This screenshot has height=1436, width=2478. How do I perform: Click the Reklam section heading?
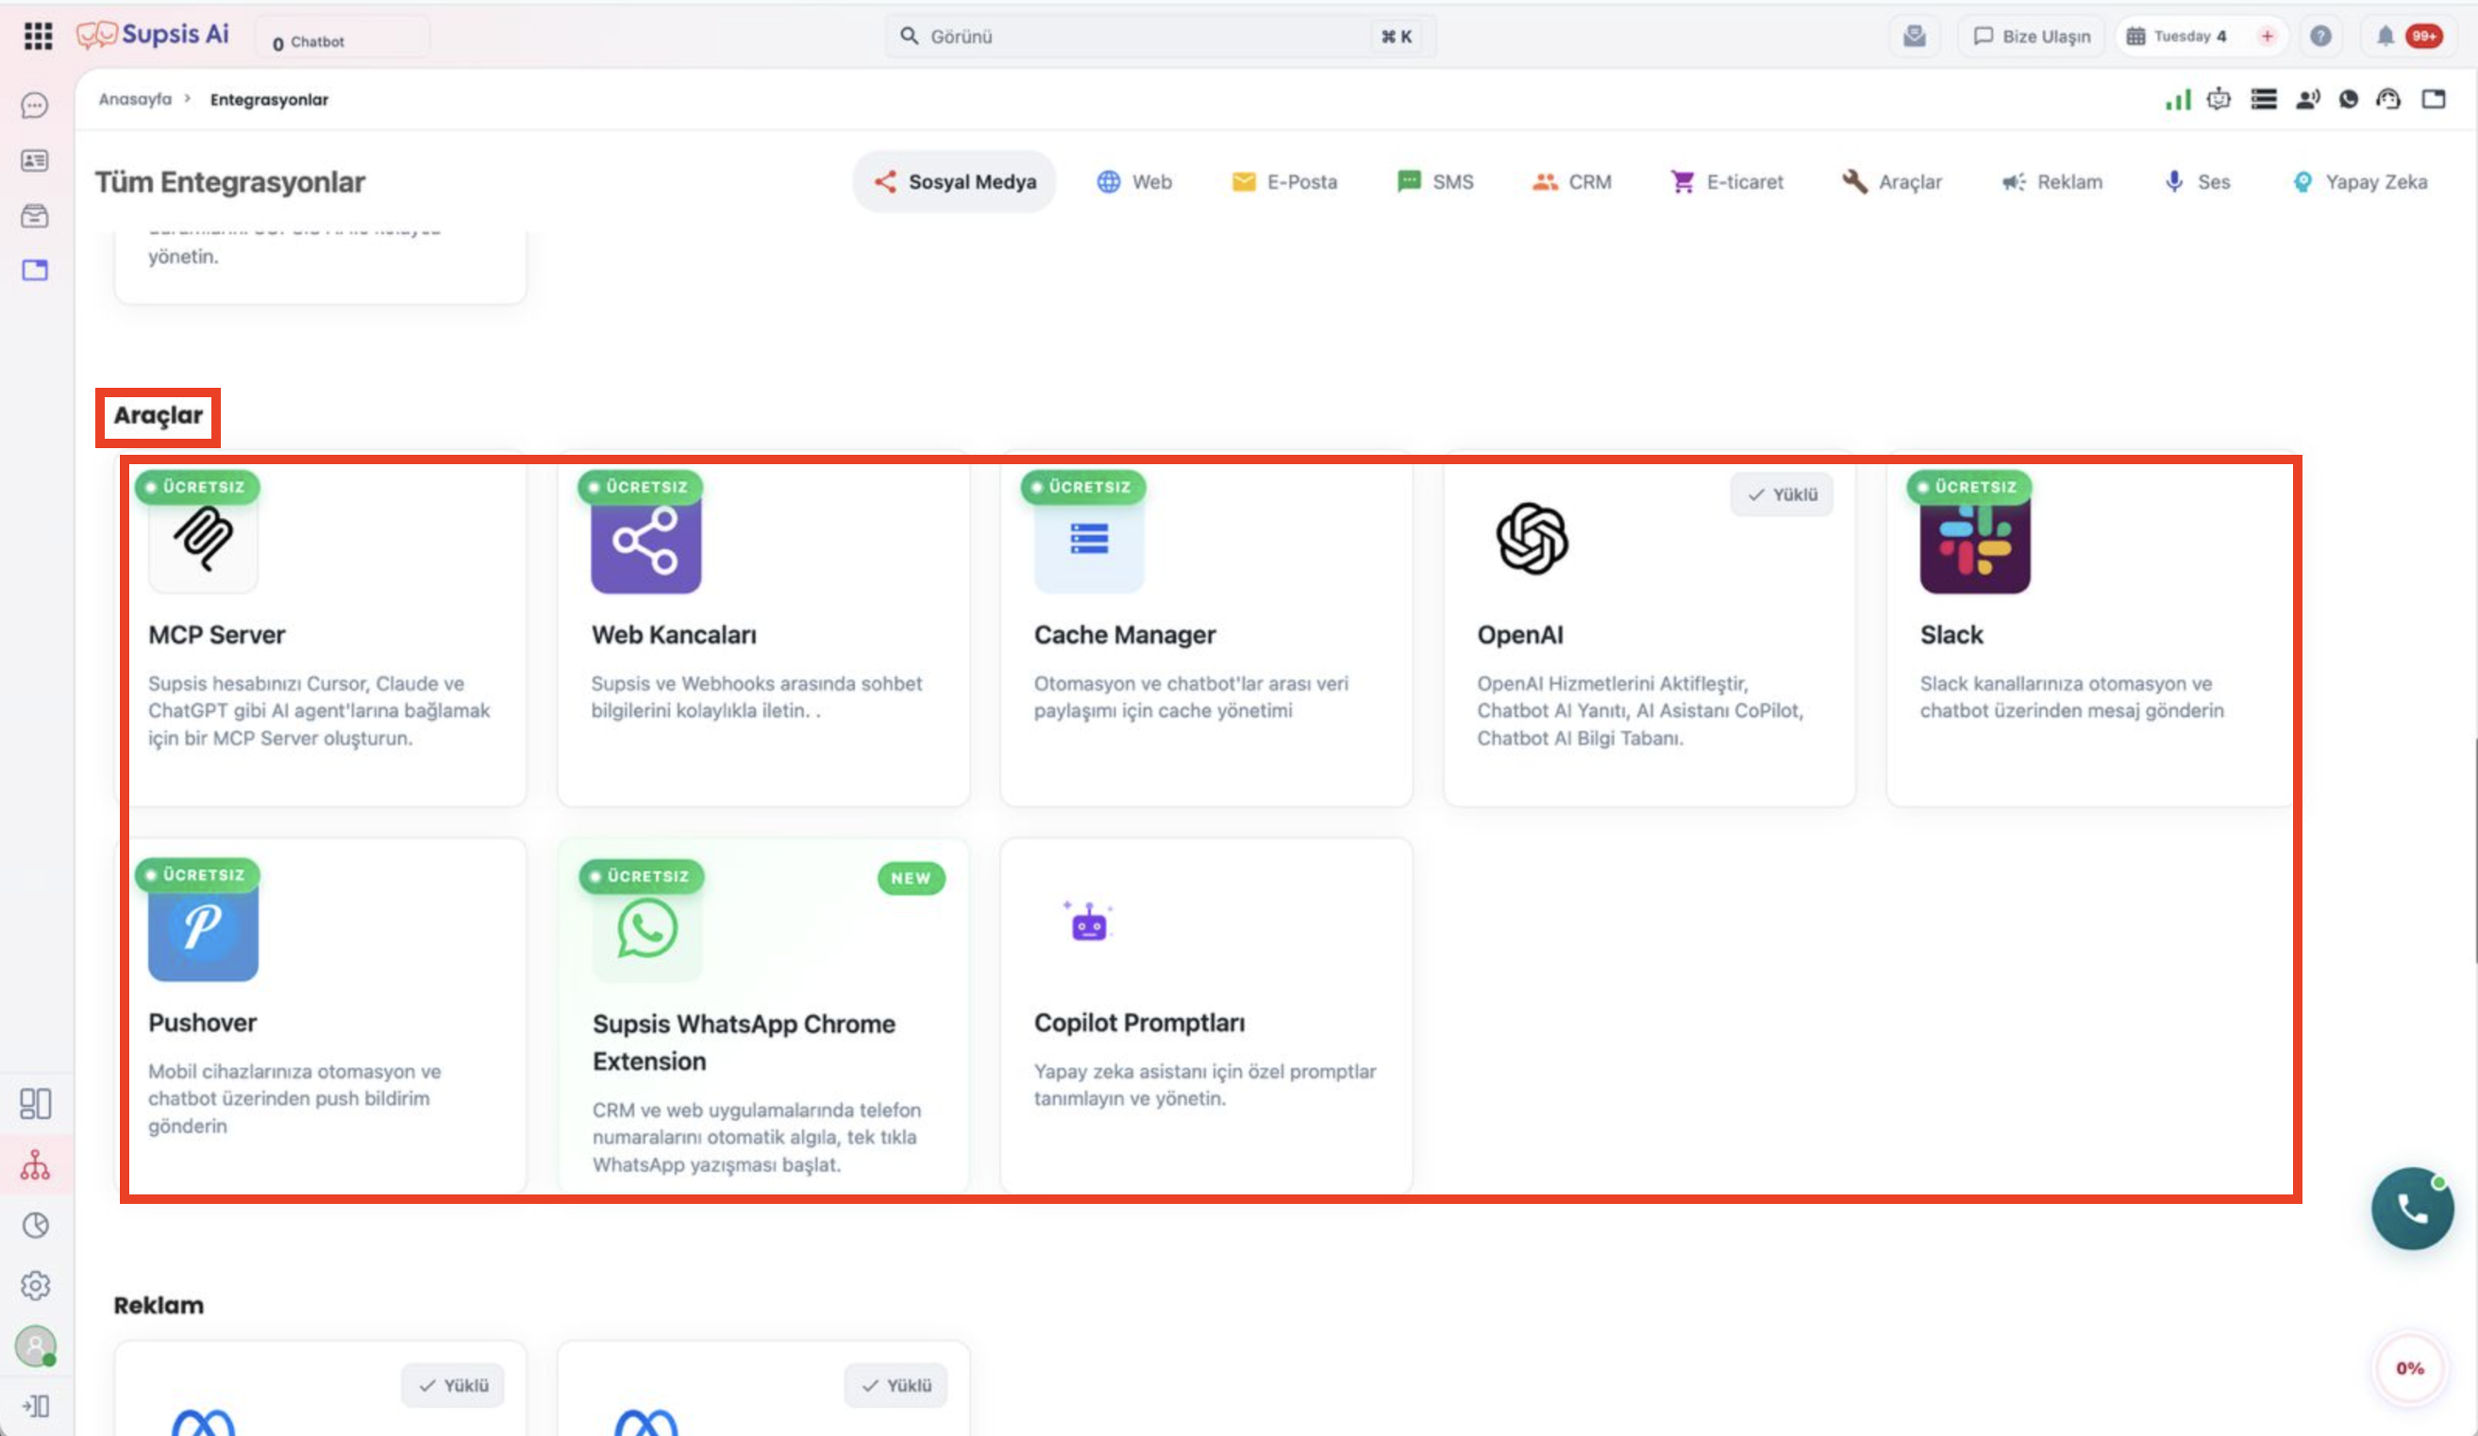tap(159, 1305)
